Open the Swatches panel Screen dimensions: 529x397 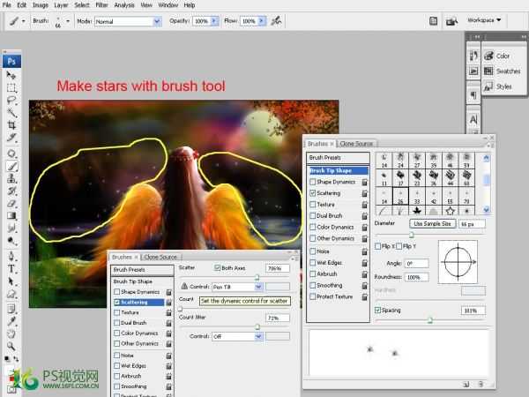click(x=507, y=71)
